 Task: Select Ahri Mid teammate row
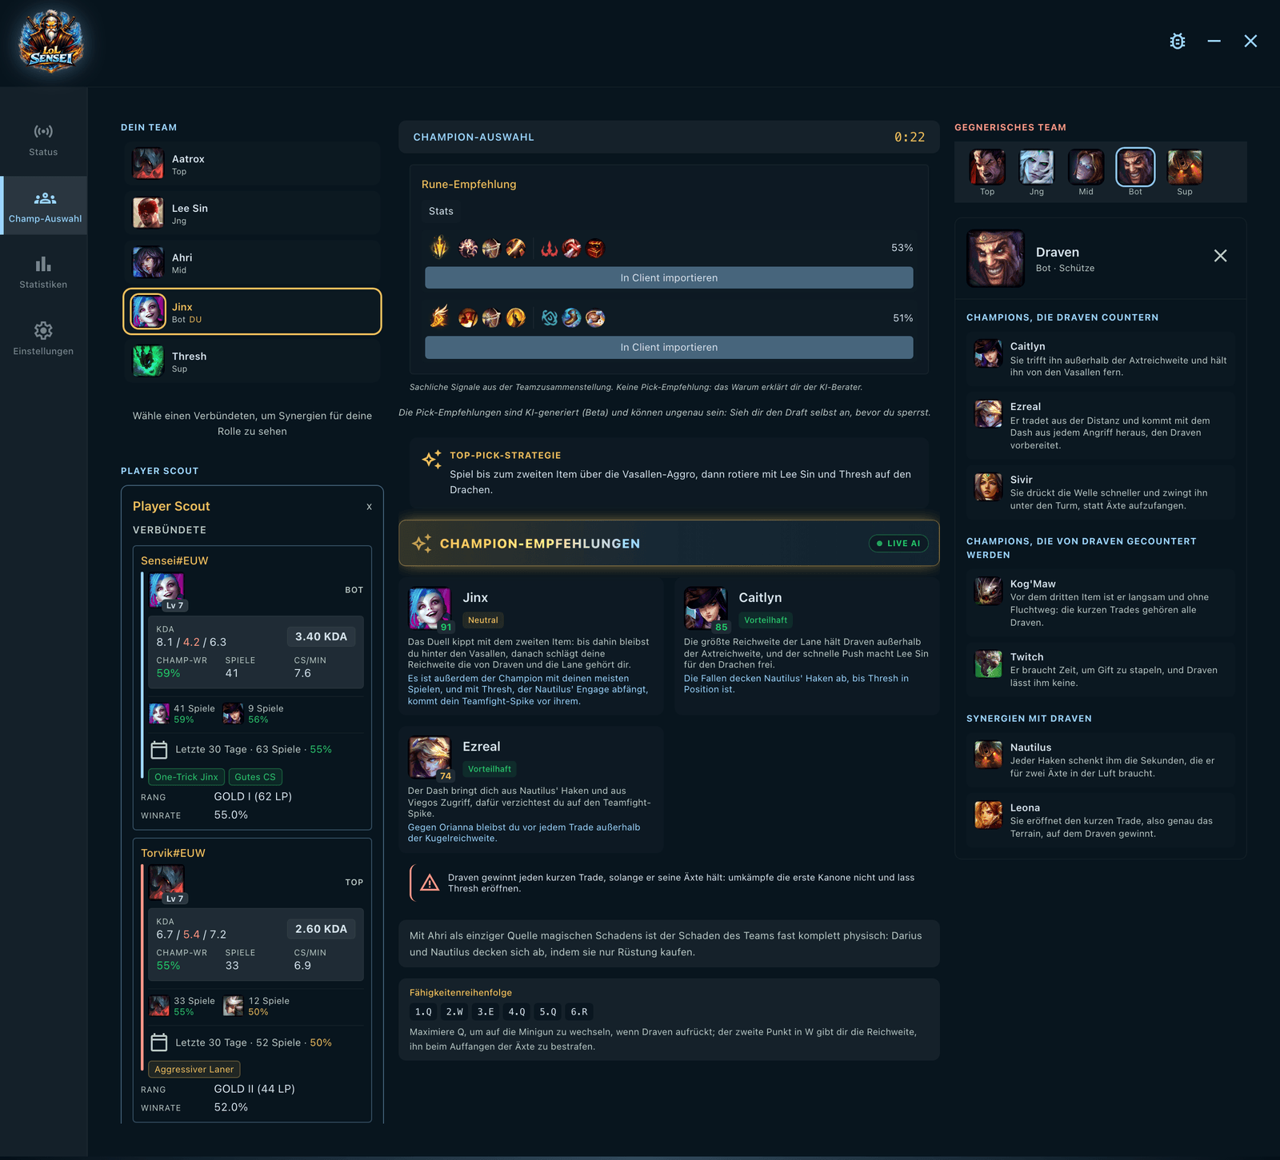tap(252, 263)
